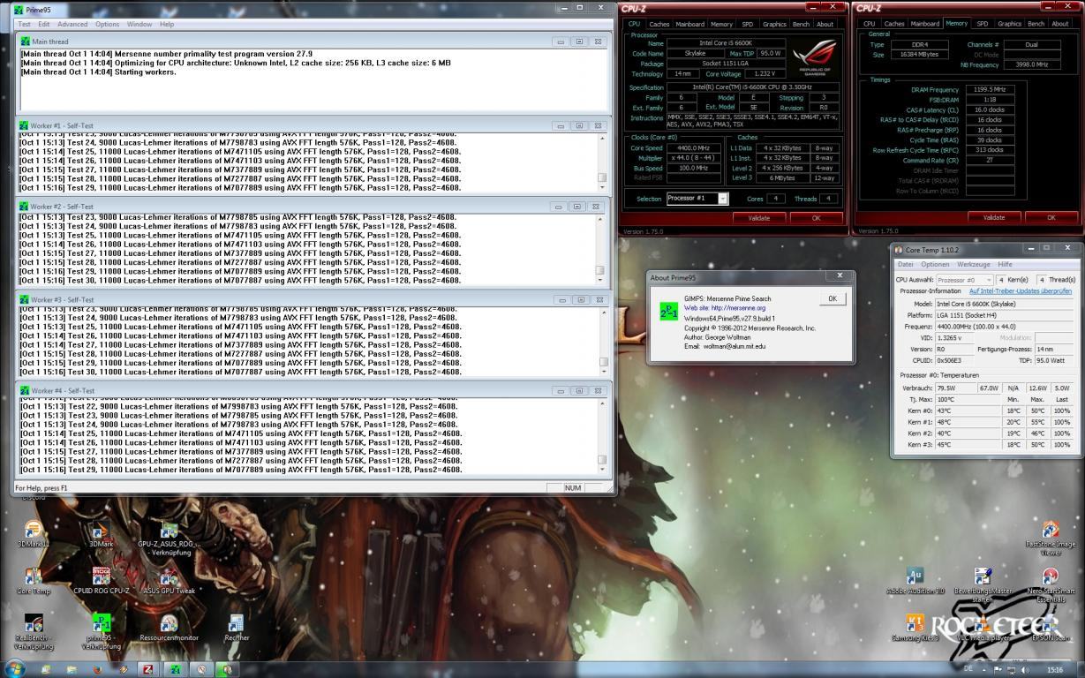Open the 3DMark 11 desktop shortcut

click(x=34, y=533)
